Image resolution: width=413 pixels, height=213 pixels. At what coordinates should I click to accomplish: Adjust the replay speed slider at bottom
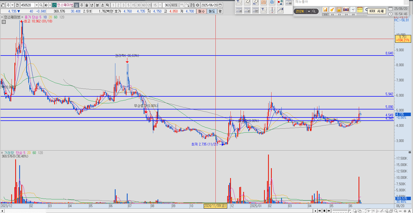[342, 211]
